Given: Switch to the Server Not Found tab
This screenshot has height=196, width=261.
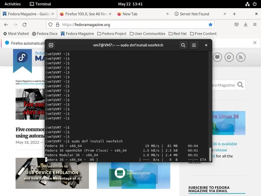Looking at the screenshot, I should tap(200, 14).
